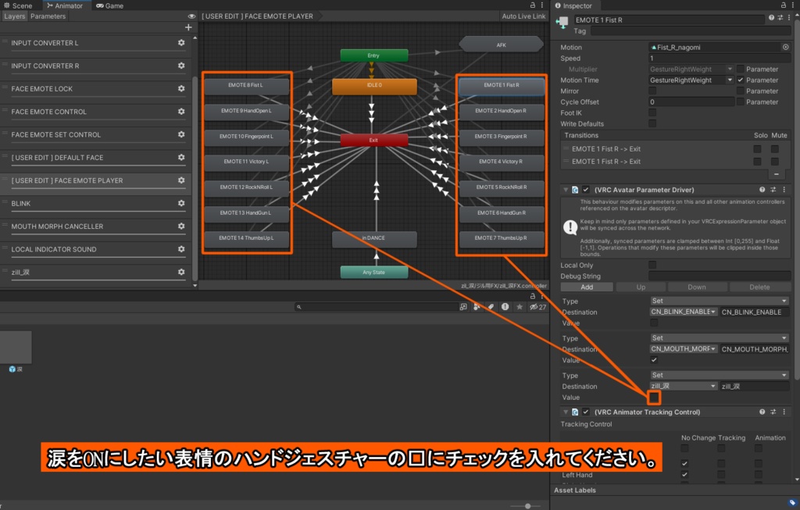Open kebab menu of VRC Avatar Parameter Driver
This screenshot has width=800, height=510.
coord(784,190)
